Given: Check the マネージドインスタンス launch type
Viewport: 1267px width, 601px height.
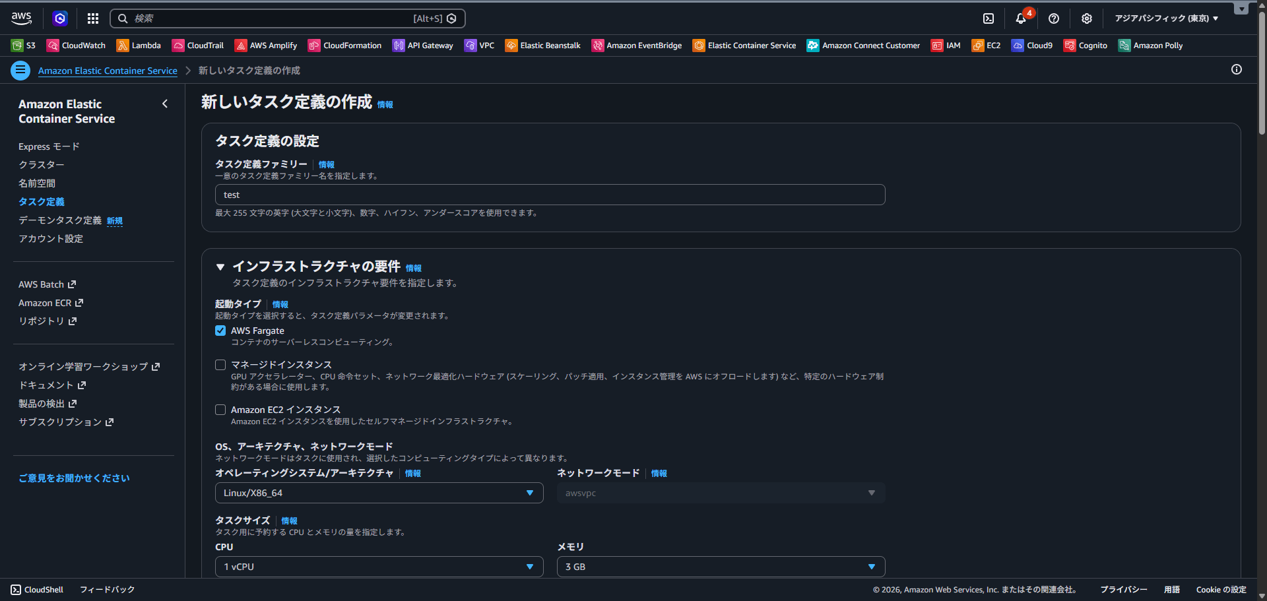Looking at the screenshot, I should pyautogui.click(x=220, y=365).
